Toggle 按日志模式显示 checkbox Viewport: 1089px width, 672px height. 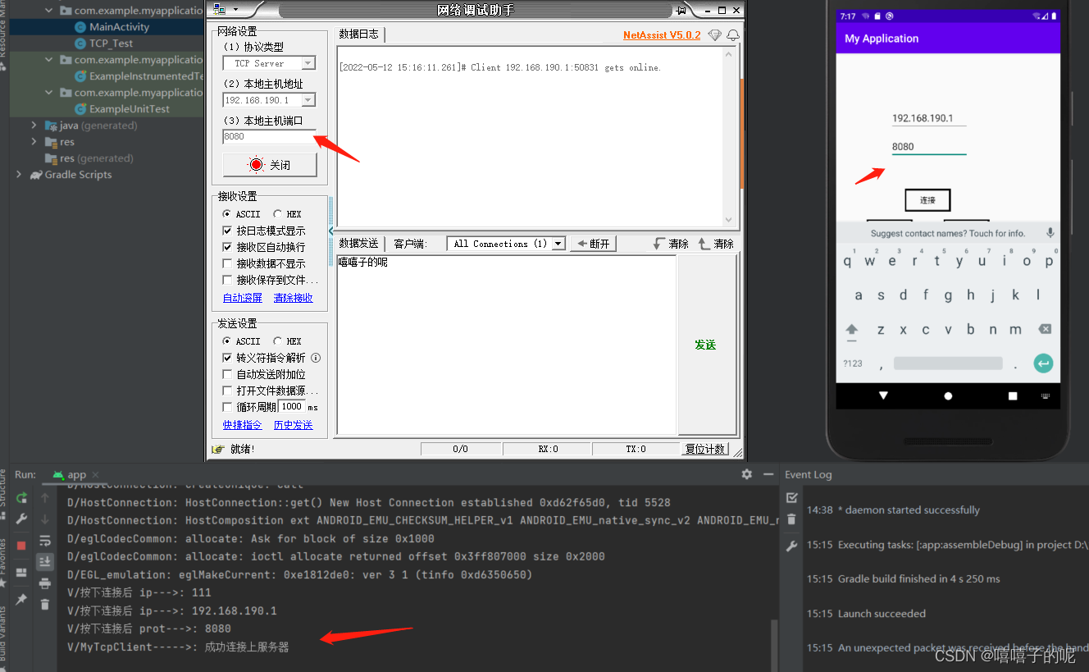pos(228,231)
